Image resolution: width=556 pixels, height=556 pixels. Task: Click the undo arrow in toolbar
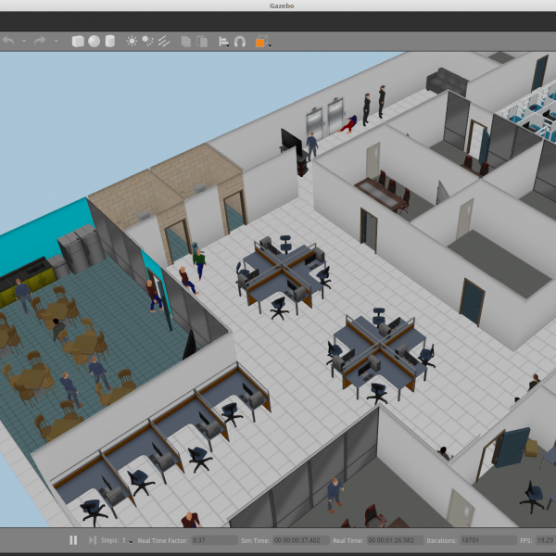tap(8, 41)
